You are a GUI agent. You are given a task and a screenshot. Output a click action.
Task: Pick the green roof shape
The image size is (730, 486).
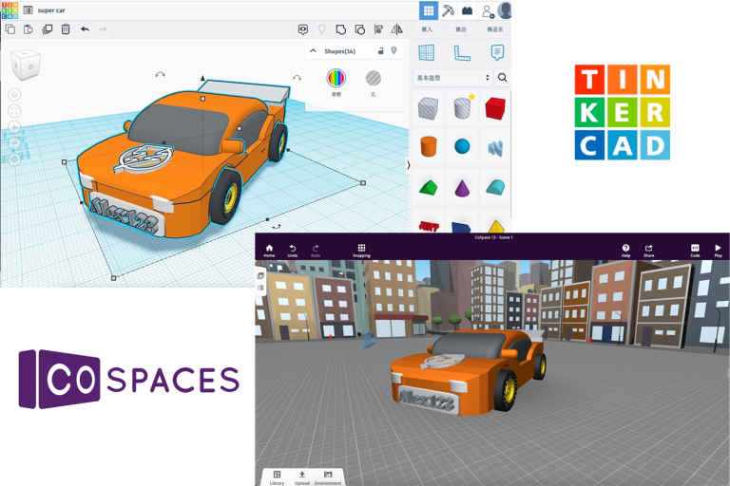429,187
